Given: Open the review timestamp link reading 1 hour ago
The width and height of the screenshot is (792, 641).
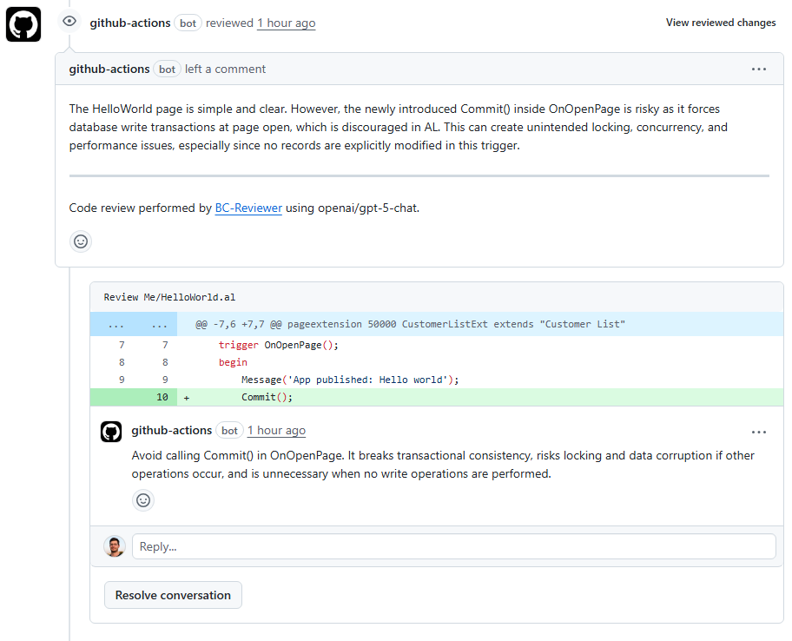Looking at the screenshot, I should coord(286,23).
